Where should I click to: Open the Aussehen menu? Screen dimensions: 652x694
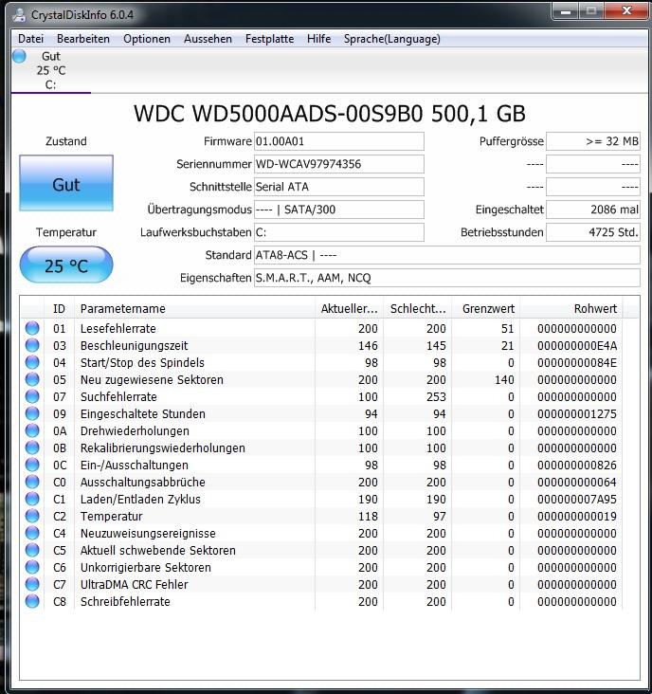pos(208,39)
